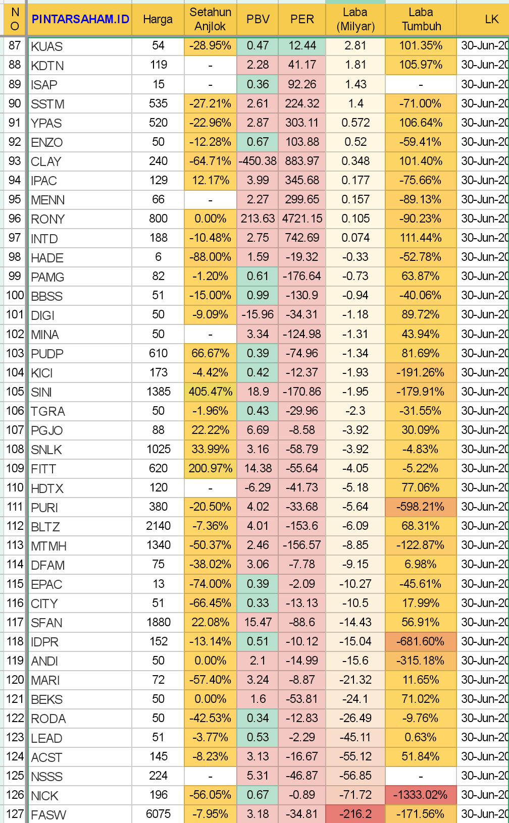Click the red -216.2 Laba cell

[355, 814]
